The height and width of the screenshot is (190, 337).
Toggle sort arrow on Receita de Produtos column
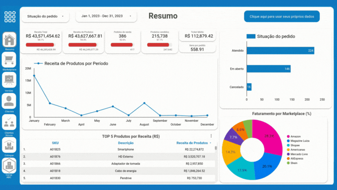210,143
